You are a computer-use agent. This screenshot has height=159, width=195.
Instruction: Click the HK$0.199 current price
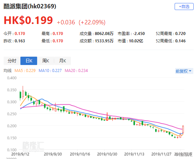pos(28,20)
